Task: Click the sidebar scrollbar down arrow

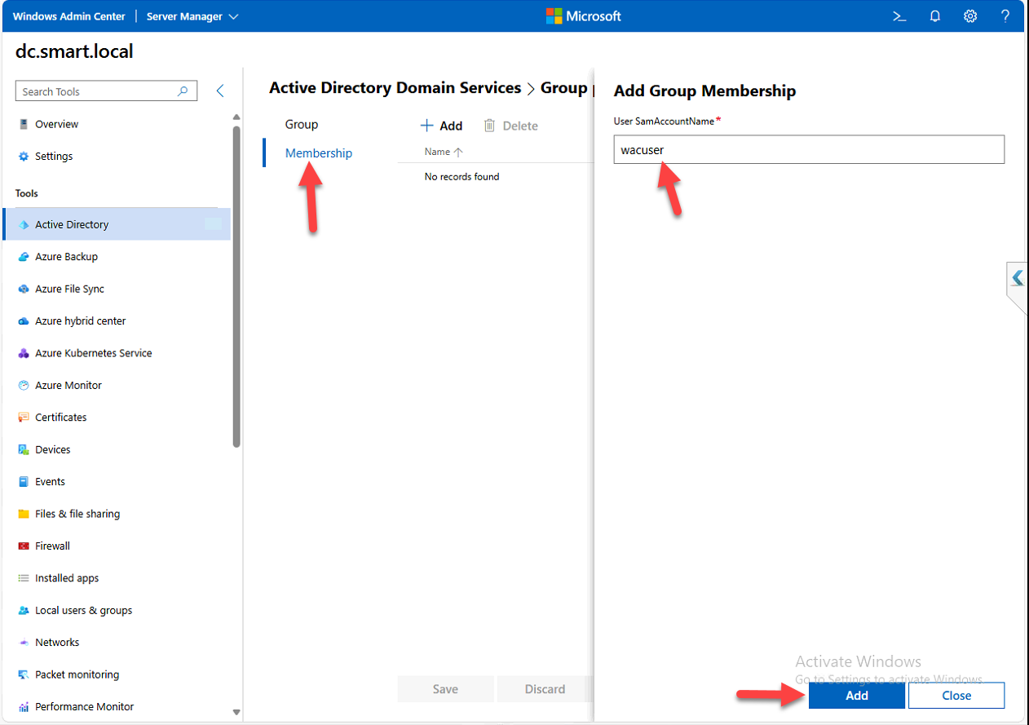Action: coord(237,712)
